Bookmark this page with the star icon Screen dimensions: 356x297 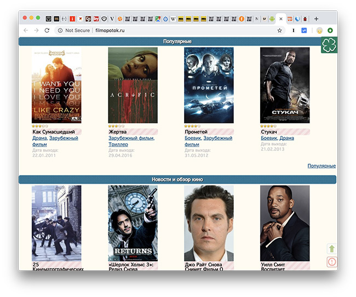click(x=279, y=31)
